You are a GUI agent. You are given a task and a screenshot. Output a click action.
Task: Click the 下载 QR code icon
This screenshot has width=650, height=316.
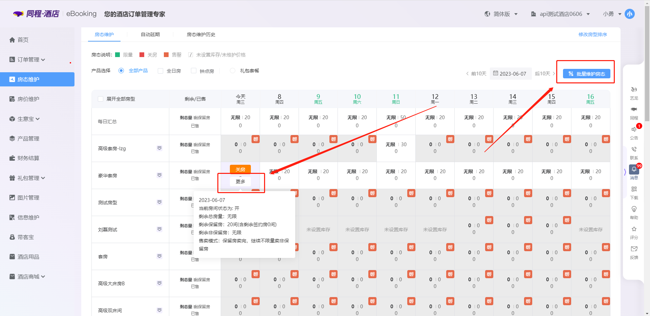(x=634, y=189)
